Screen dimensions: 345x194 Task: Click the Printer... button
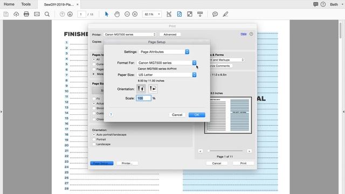pyautogui.click(x=127, y=163)
